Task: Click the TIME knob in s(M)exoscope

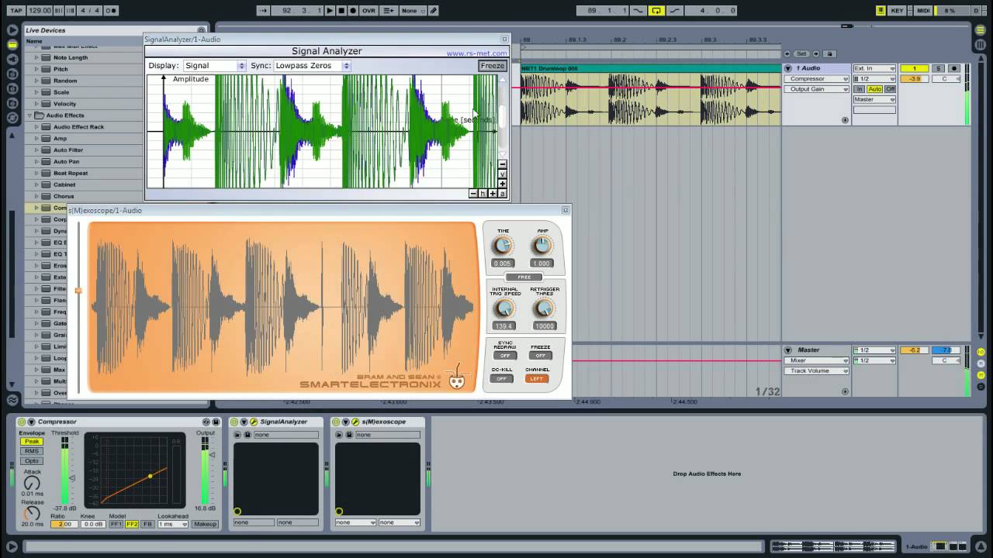Action: click(503, 246)
